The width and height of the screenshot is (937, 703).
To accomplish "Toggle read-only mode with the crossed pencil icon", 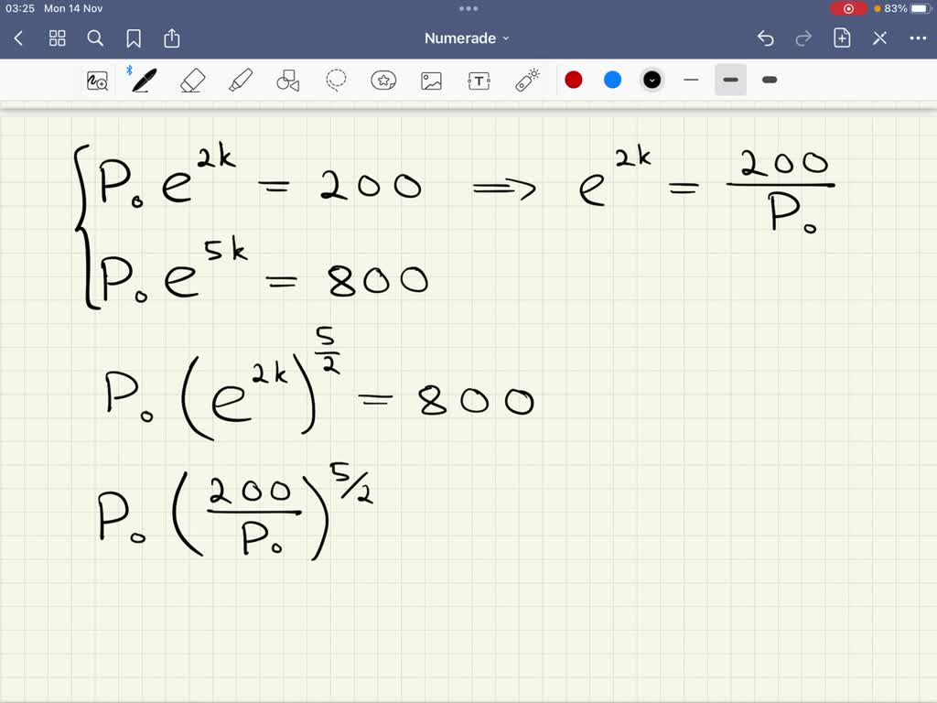I will click(879, 38).
